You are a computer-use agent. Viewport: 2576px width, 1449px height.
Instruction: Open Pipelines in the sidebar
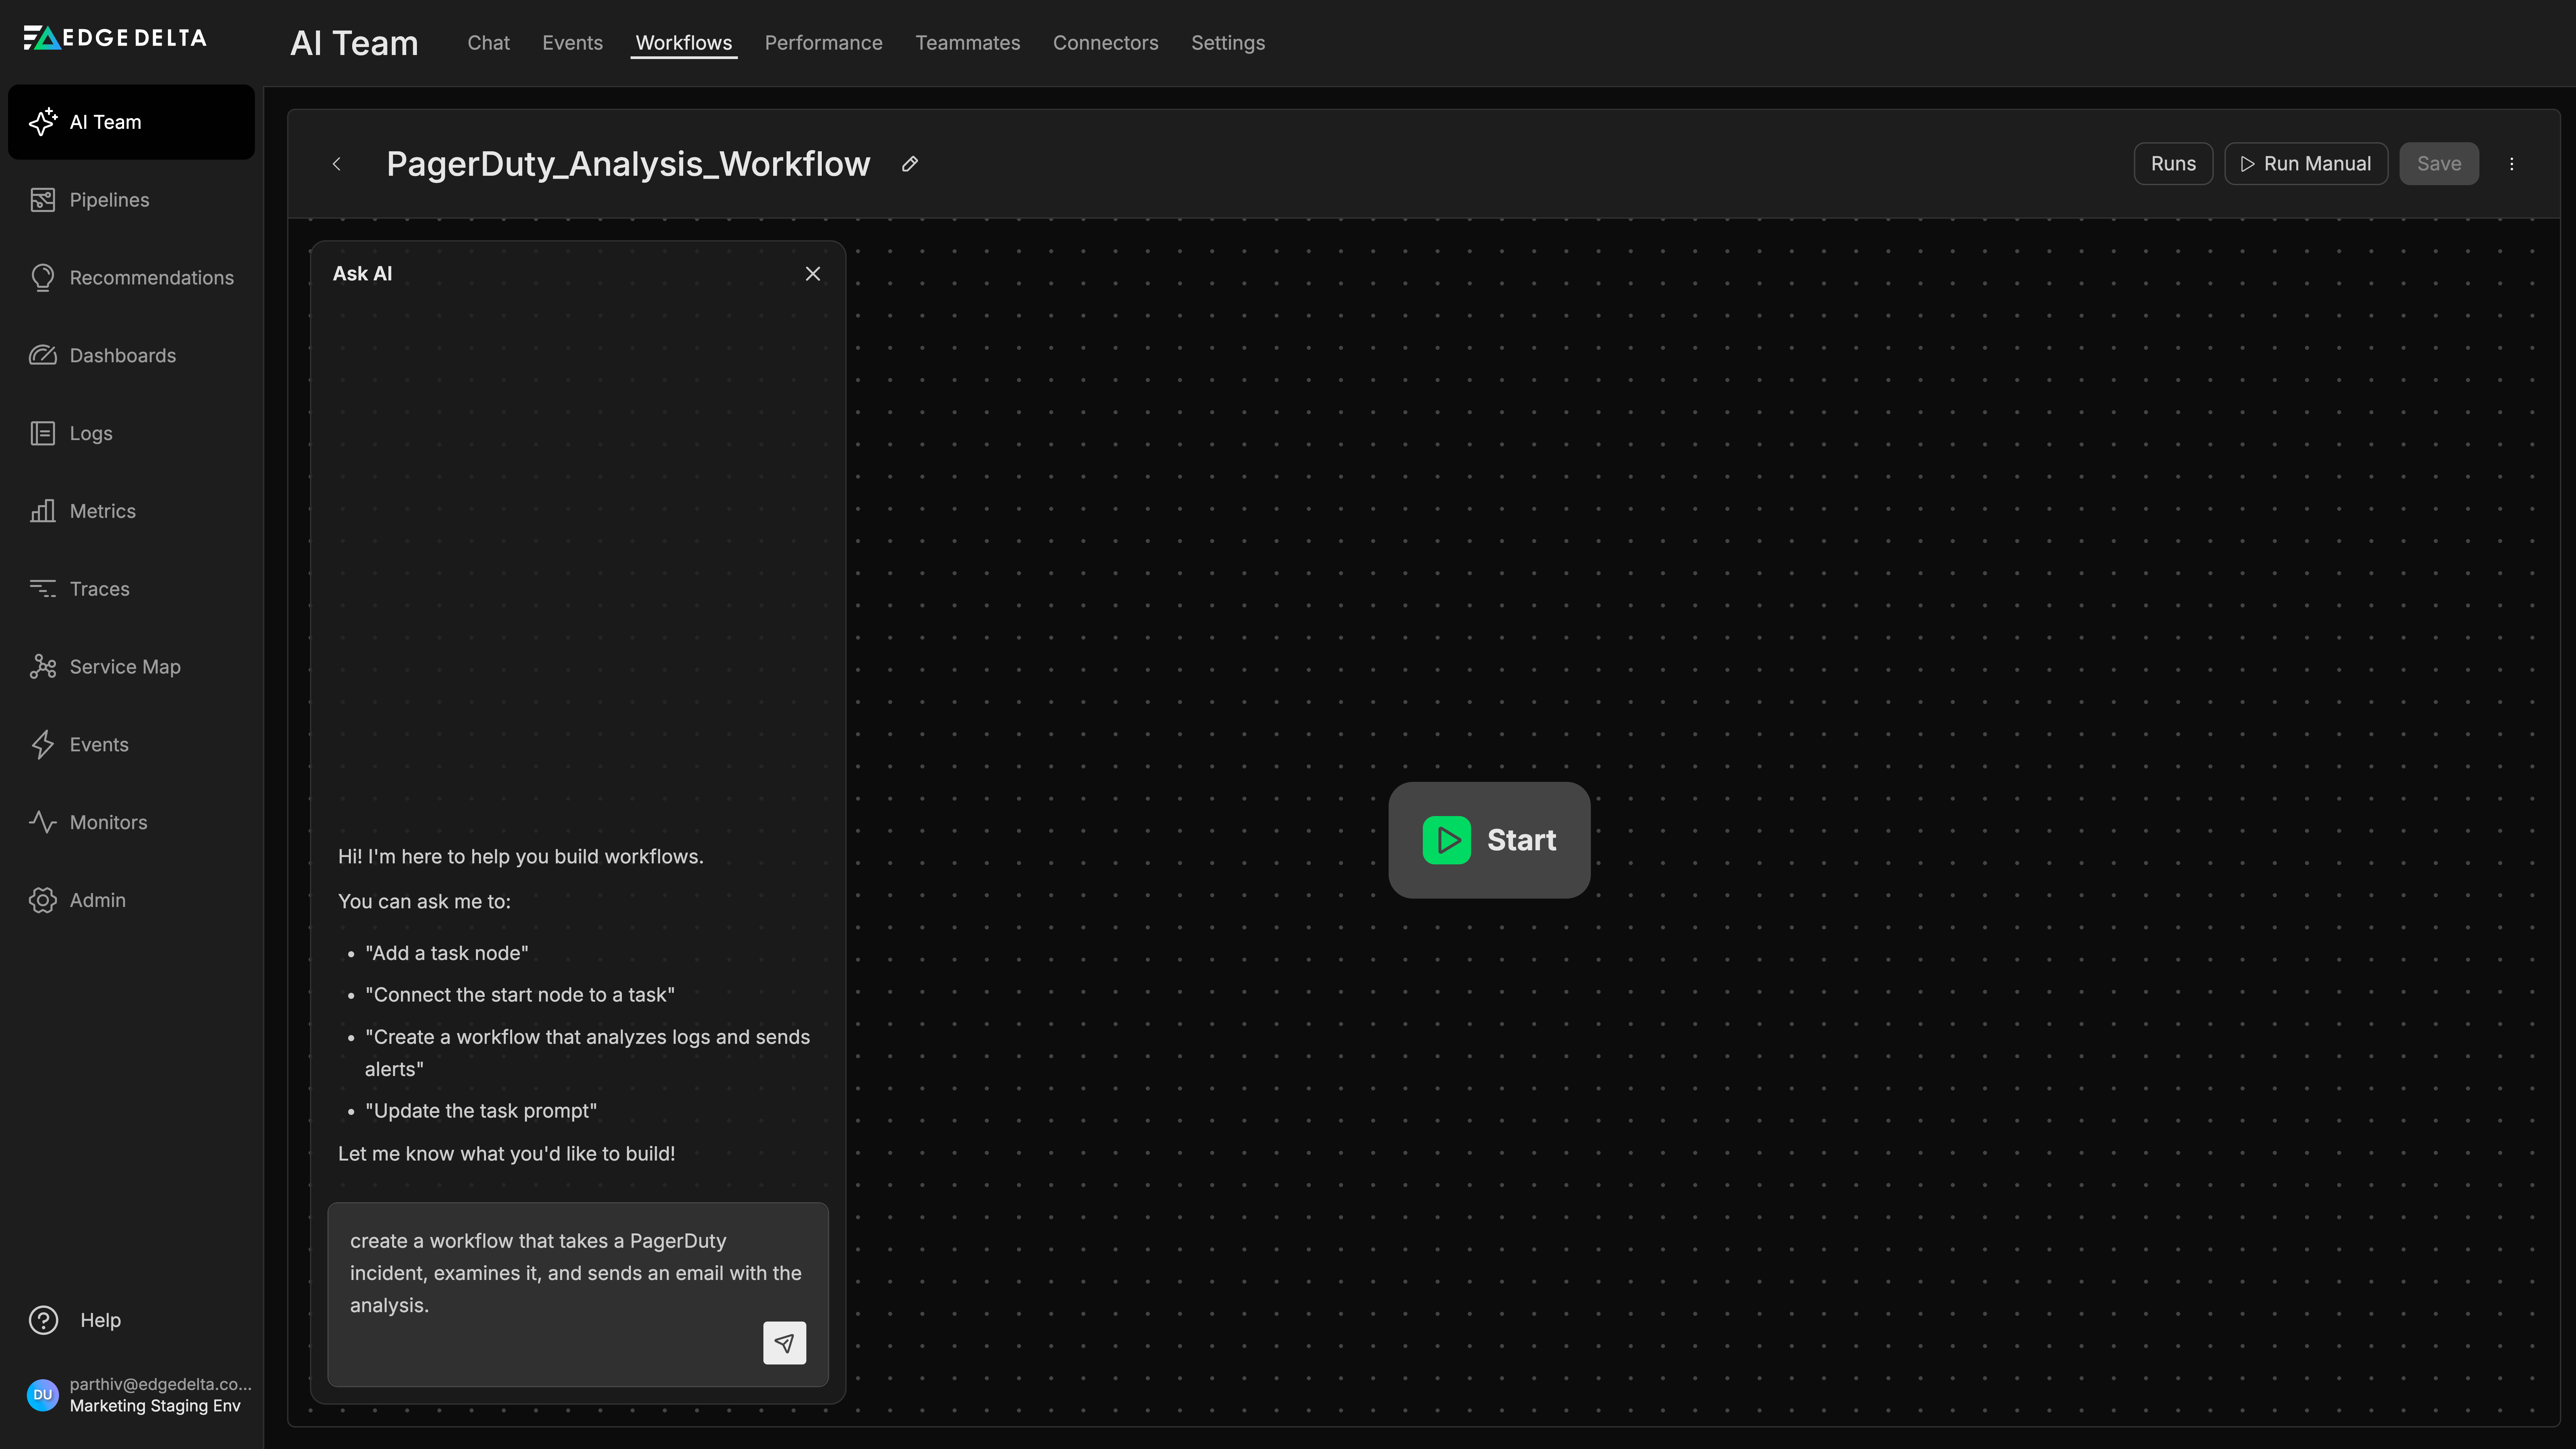click(x=131, y=200)
